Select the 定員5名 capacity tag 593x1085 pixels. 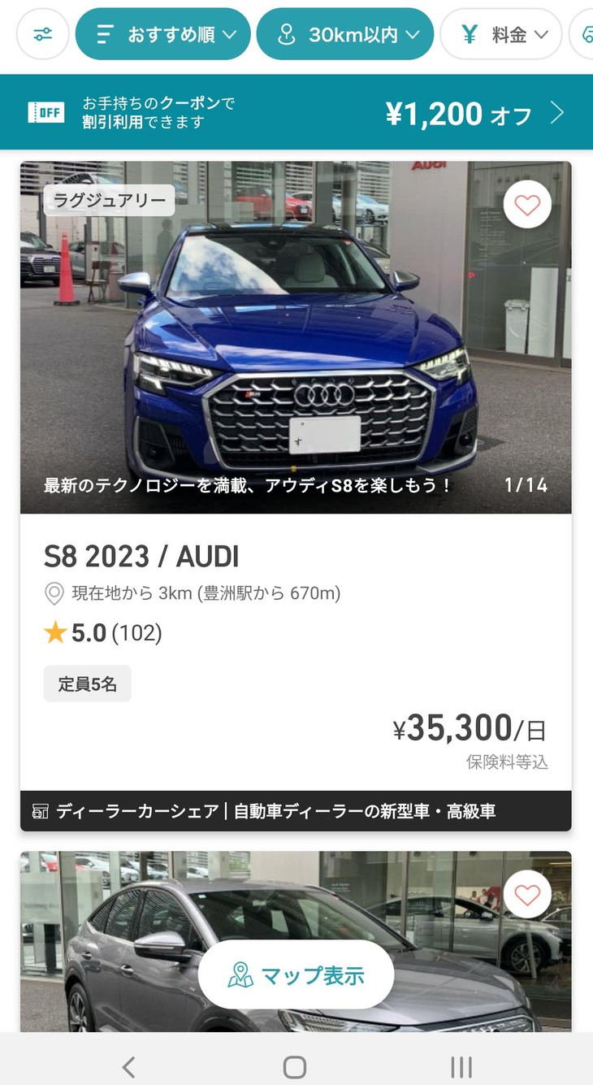[87, 684]
